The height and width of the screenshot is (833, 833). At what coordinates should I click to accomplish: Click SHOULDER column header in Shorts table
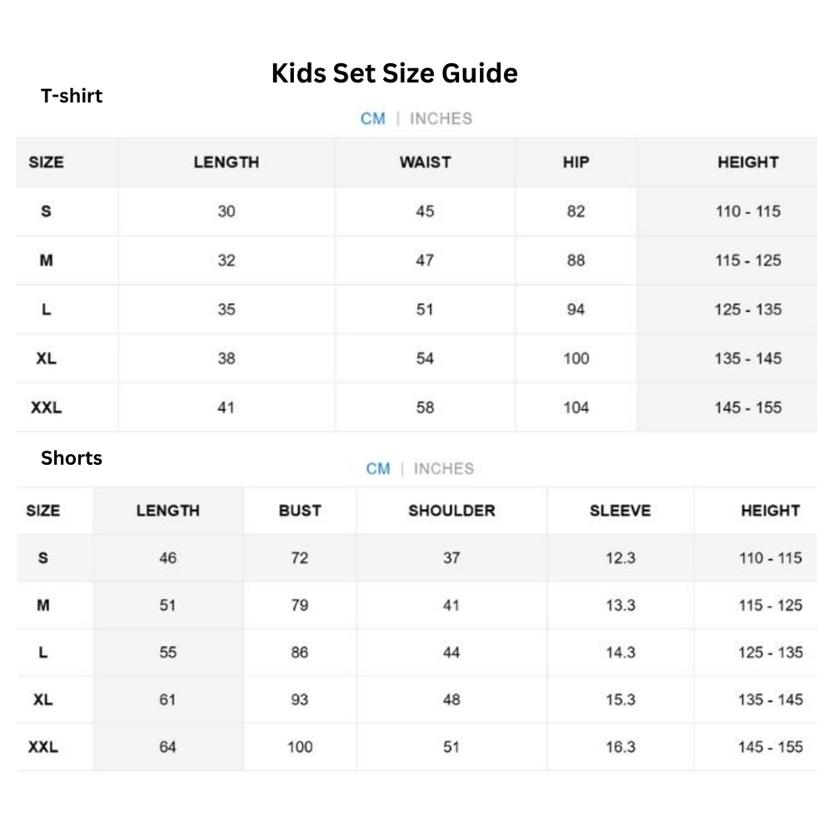[x=451, y=511]
